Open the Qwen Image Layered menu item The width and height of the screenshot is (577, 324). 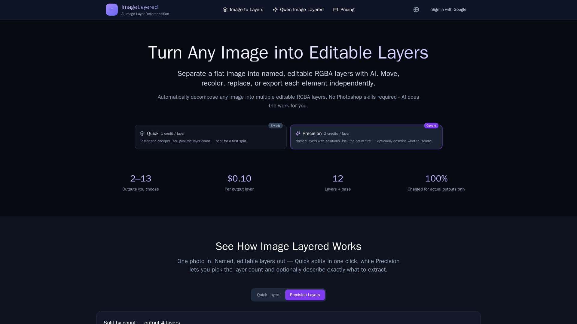coord(298,10)
